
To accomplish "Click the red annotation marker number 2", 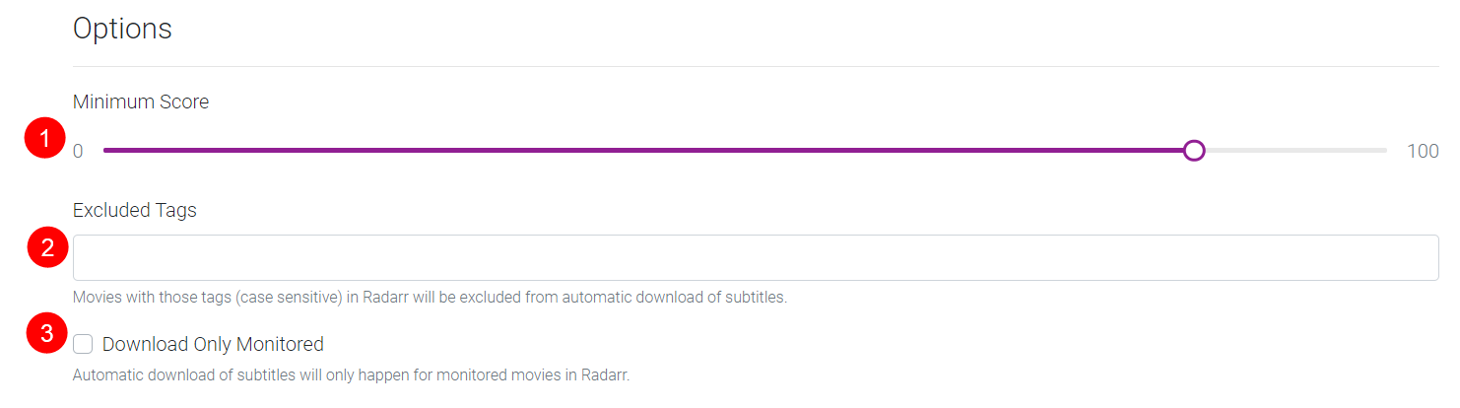I will 46,248.
